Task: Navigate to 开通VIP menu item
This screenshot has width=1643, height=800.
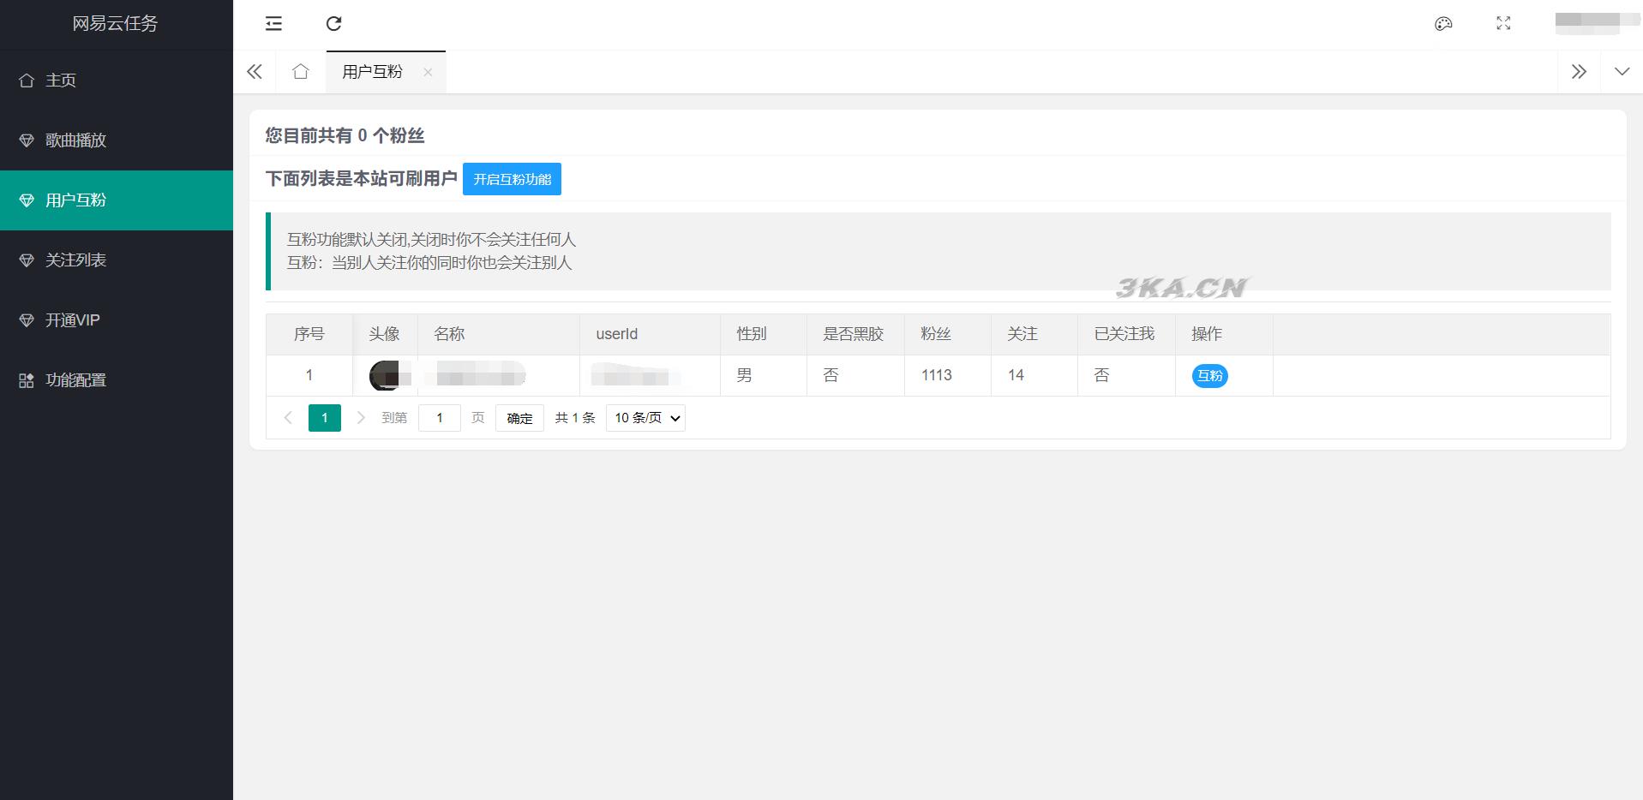Action: [x=73, y=320]
